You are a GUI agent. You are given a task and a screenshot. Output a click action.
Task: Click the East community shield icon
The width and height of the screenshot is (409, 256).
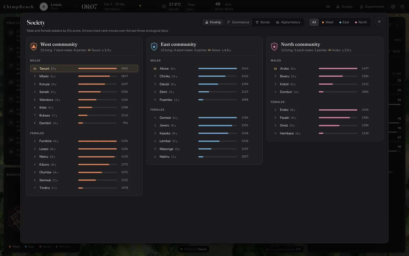[154, 47]
